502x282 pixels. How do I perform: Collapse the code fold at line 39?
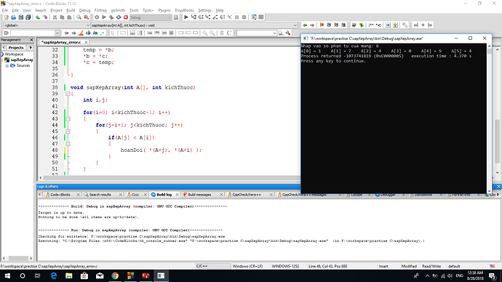click(68, 94)
